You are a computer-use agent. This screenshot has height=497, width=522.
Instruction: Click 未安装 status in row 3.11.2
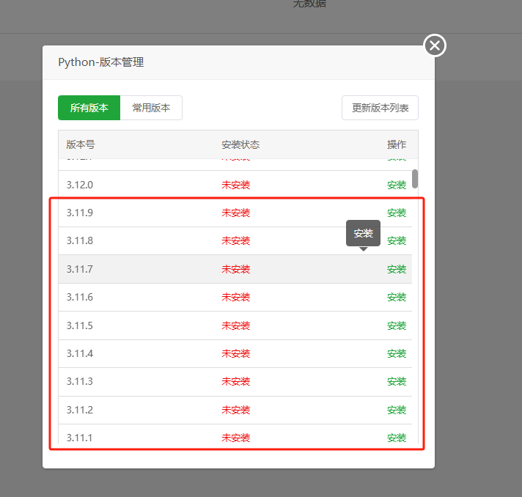235,410
